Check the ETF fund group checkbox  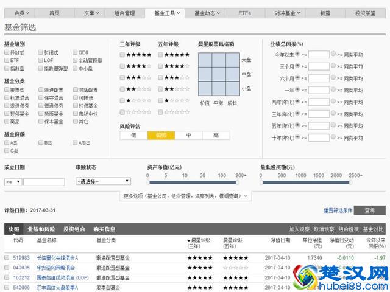7,60
